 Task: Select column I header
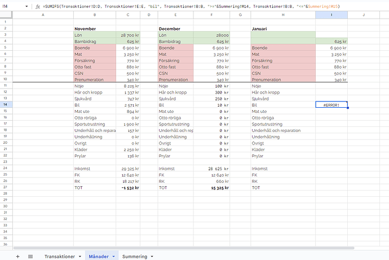[331, 14]
